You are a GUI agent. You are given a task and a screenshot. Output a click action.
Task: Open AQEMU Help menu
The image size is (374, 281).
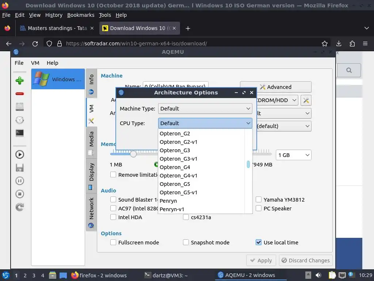(53, 63)
